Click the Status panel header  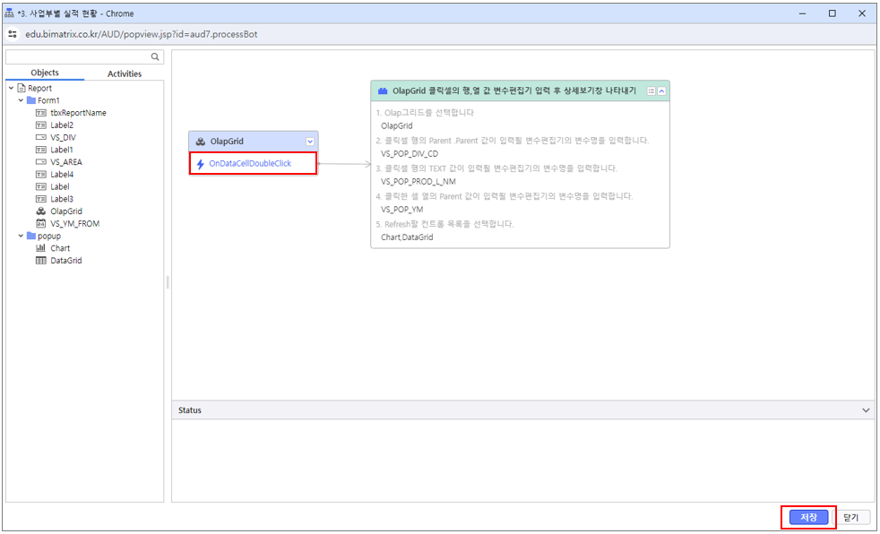(x=522, y=410)
